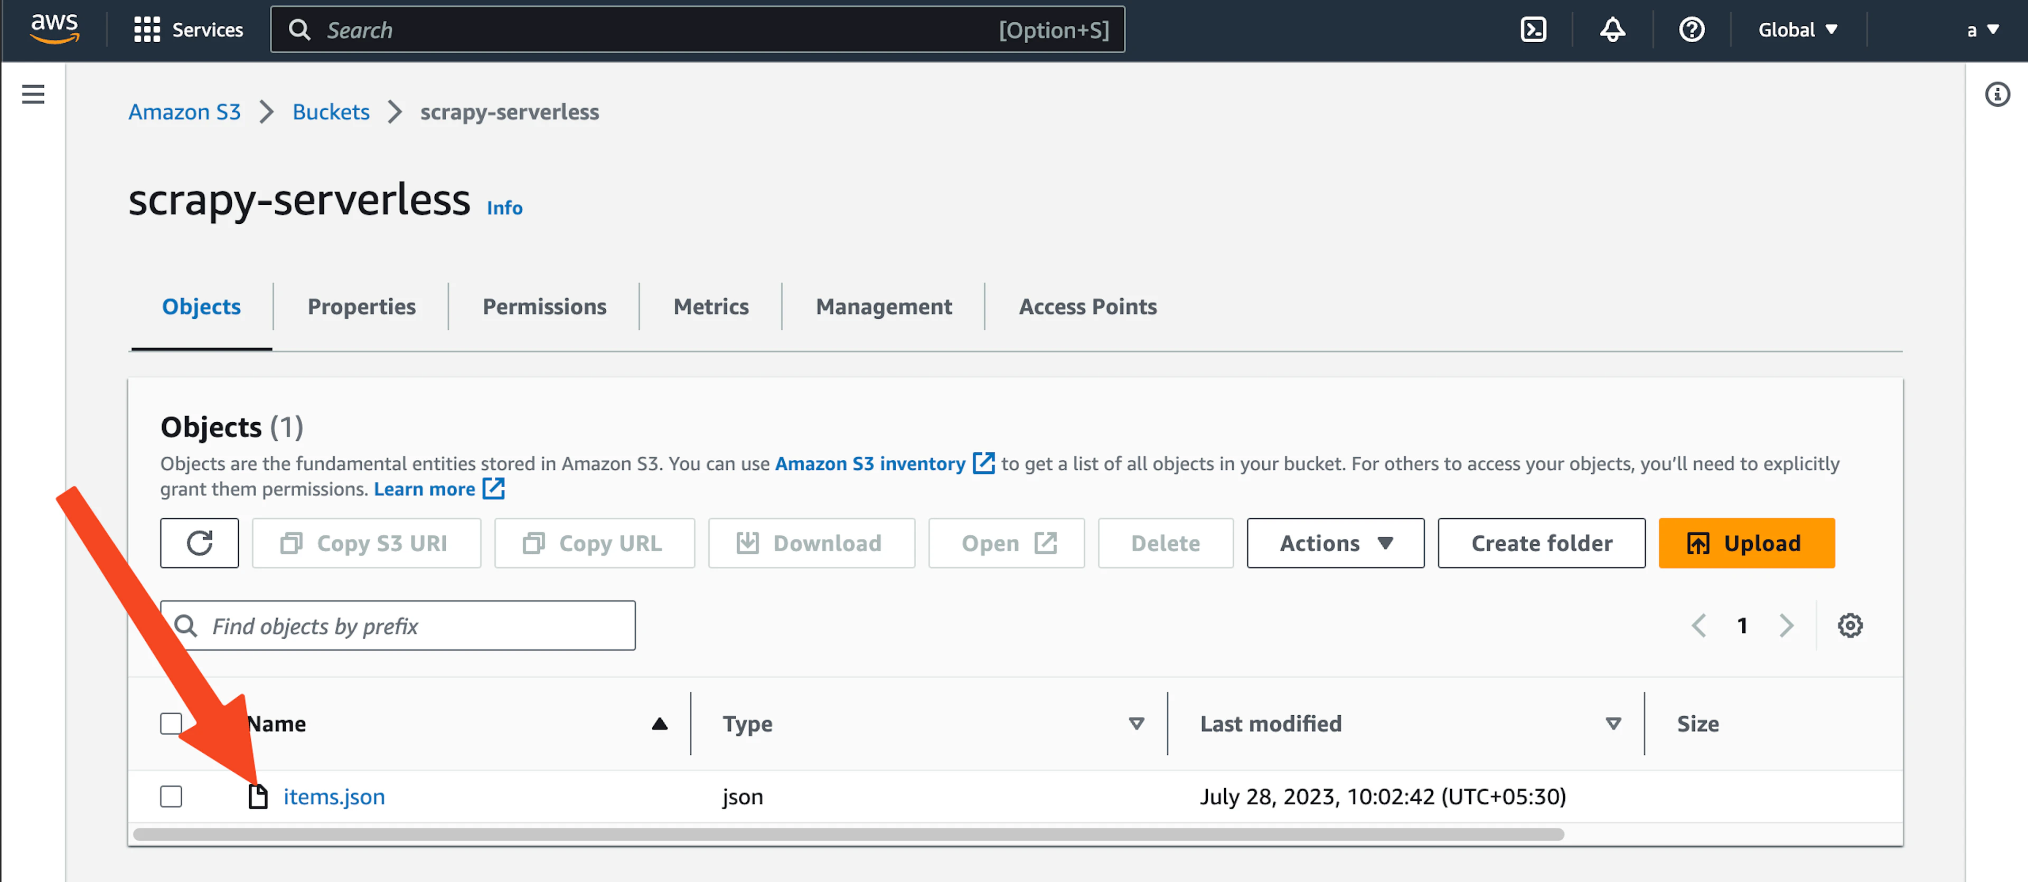
Task: Click the "July 28, 2023, 10:02:42" timestamp cell
Action: 1383,796
